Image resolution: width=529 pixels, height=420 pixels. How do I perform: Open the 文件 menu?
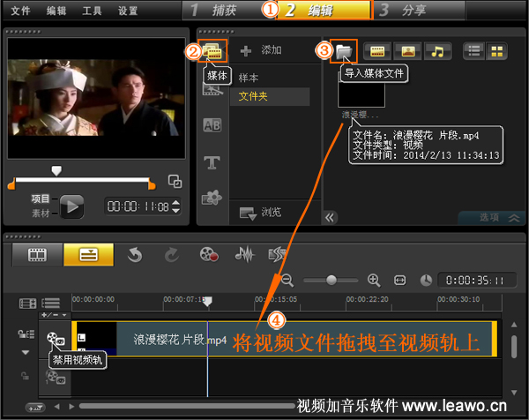point(20,11)
